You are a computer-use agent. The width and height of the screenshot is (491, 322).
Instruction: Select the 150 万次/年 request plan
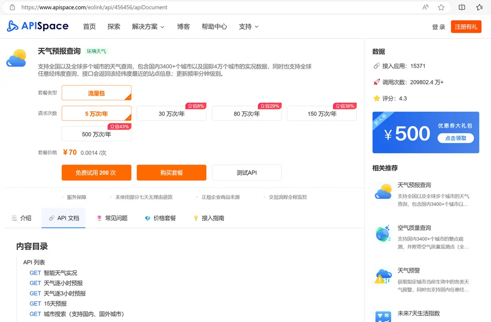pyautogui.click(x=322, y=114)
